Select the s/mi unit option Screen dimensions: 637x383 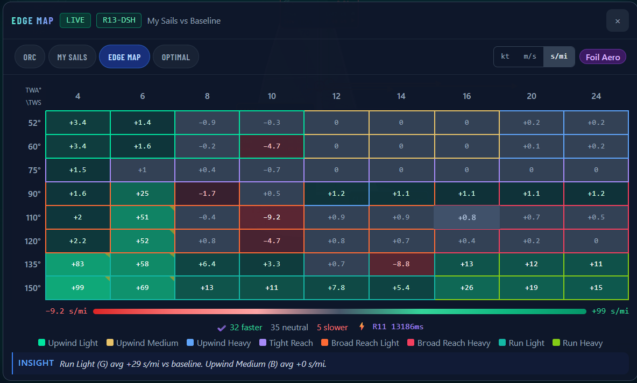click(559, 56)
